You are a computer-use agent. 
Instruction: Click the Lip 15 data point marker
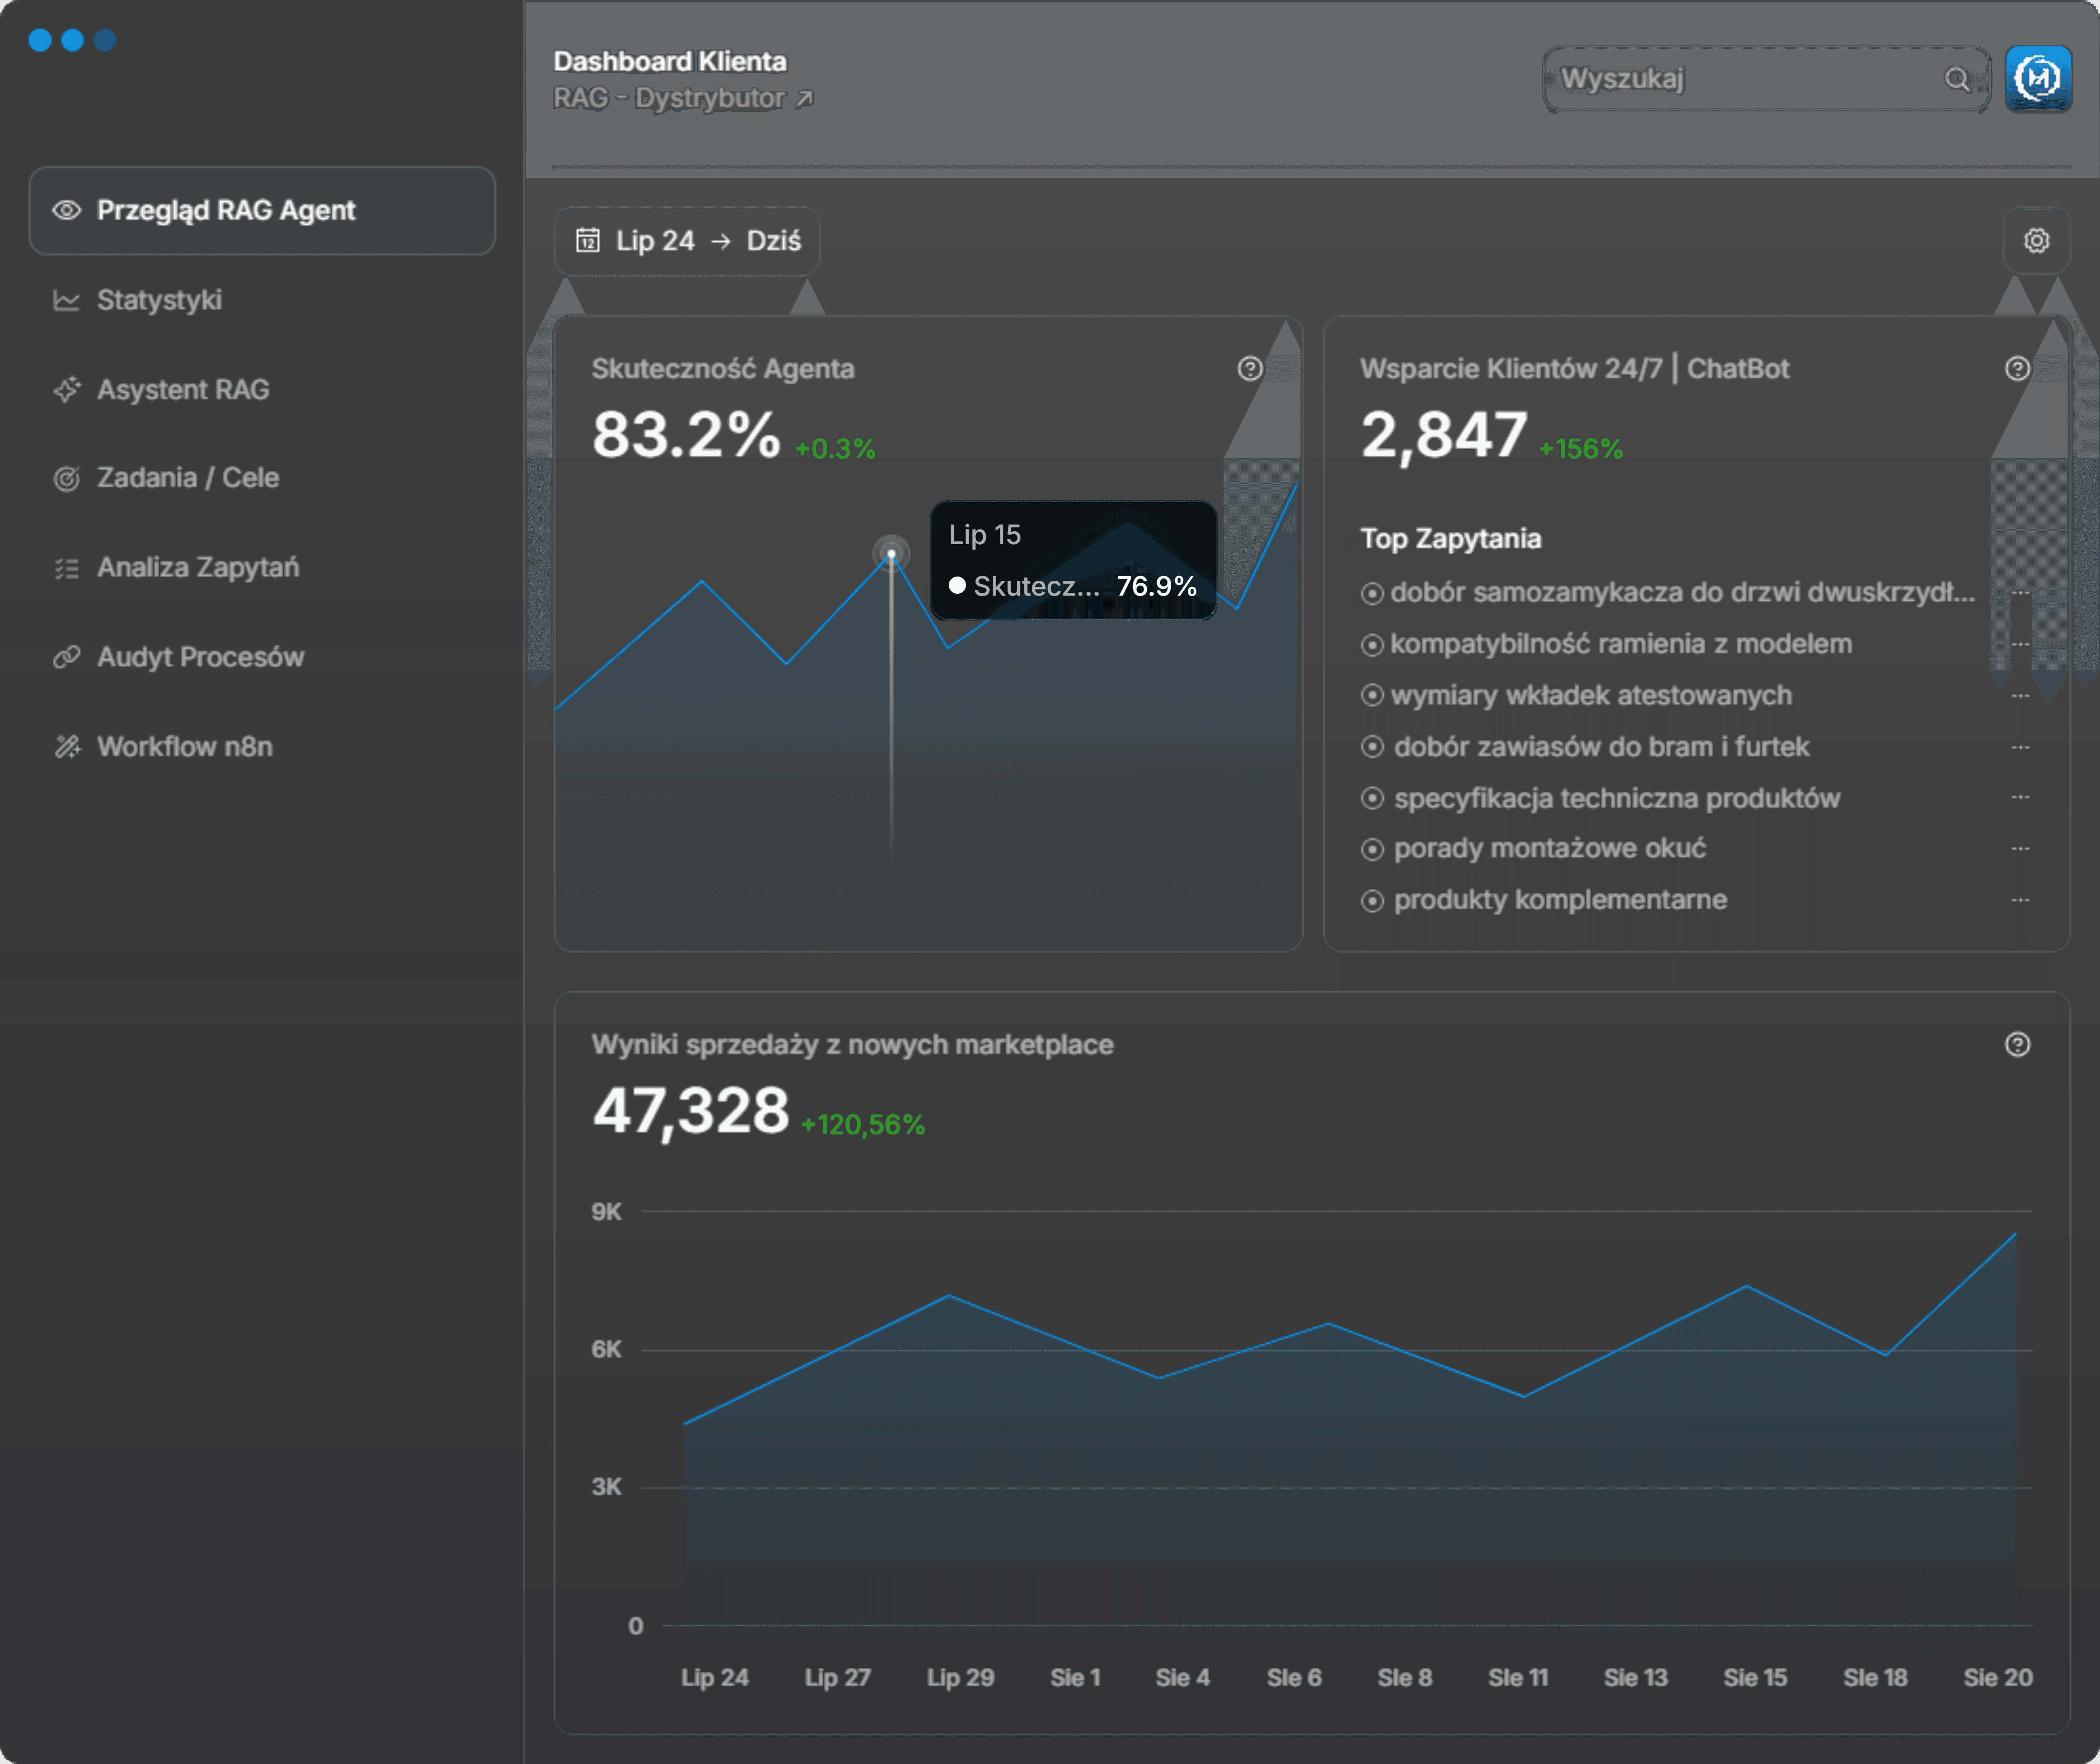[891, 552]
